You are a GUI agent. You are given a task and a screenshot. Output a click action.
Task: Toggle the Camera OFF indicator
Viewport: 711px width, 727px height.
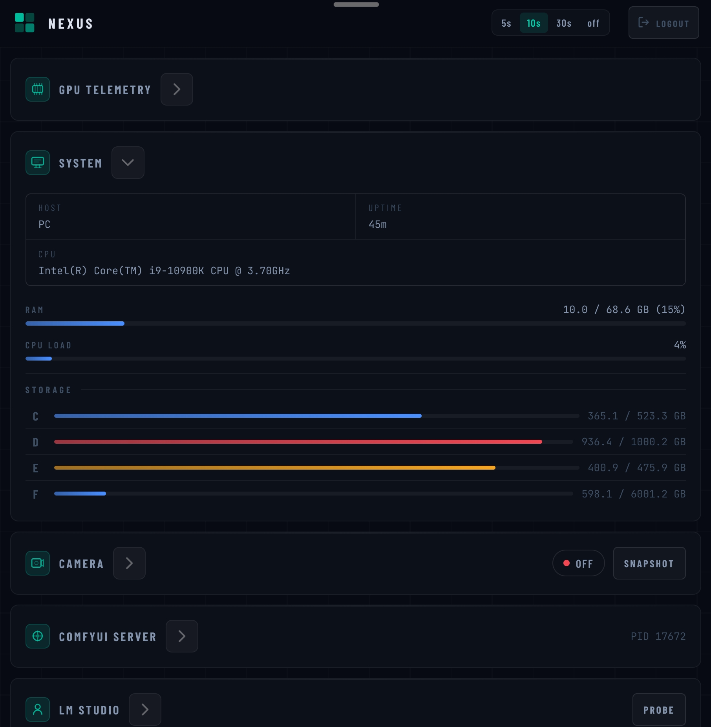point(578,563)
